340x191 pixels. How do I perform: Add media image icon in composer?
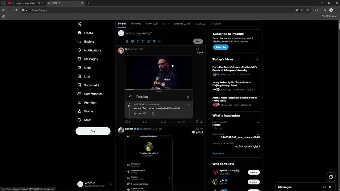pos(127,41)
